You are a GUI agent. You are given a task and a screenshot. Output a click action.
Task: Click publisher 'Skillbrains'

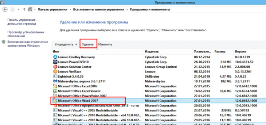pos(152,76)
